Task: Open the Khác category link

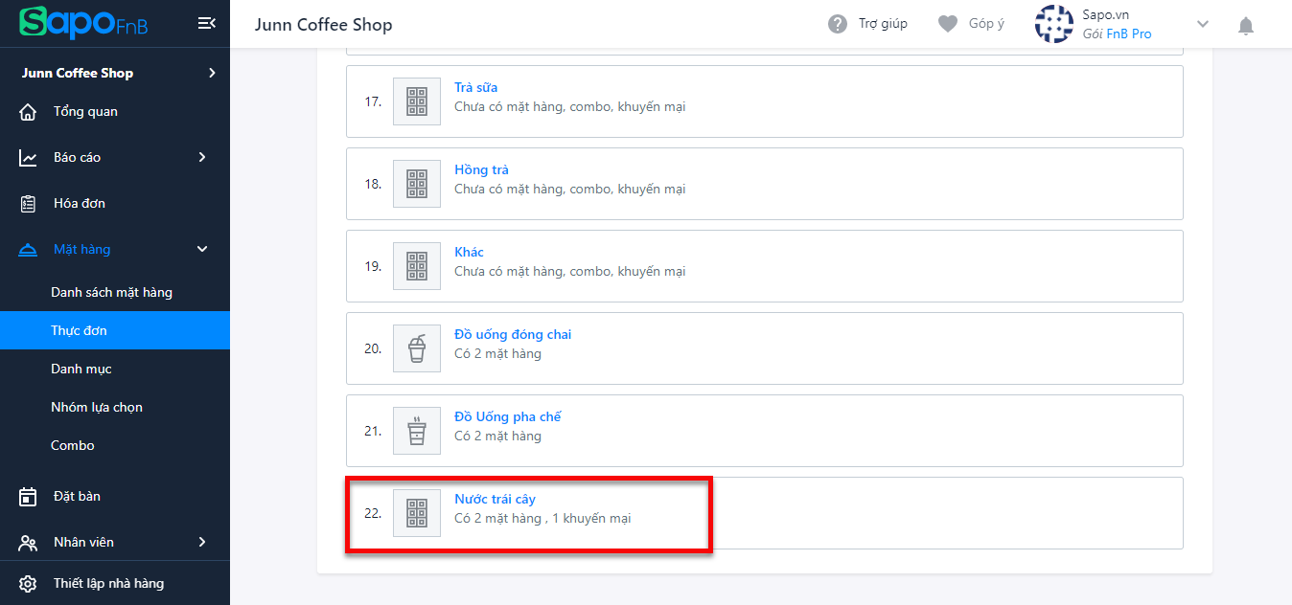Action: tap(469, 253)
